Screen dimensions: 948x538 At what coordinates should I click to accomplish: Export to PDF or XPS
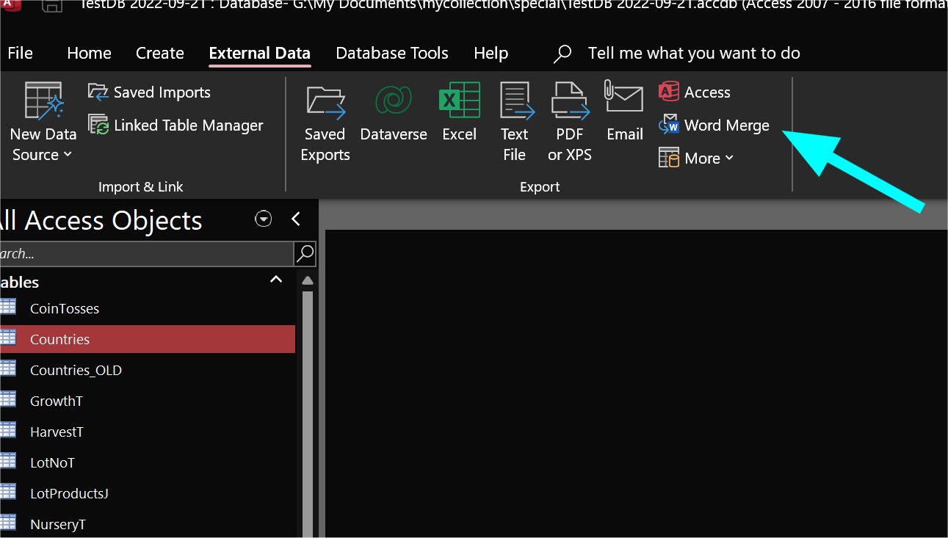pos(570,122)
